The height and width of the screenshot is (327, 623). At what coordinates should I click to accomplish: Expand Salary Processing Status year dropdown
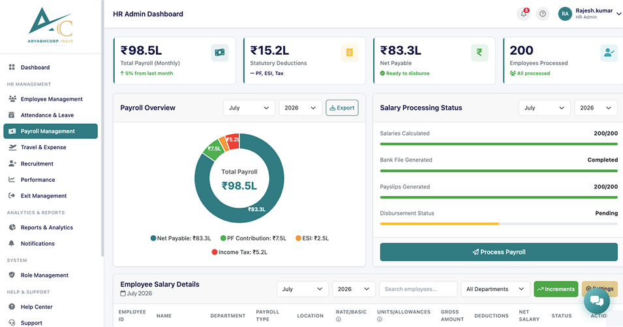click(x=596, y=108)
